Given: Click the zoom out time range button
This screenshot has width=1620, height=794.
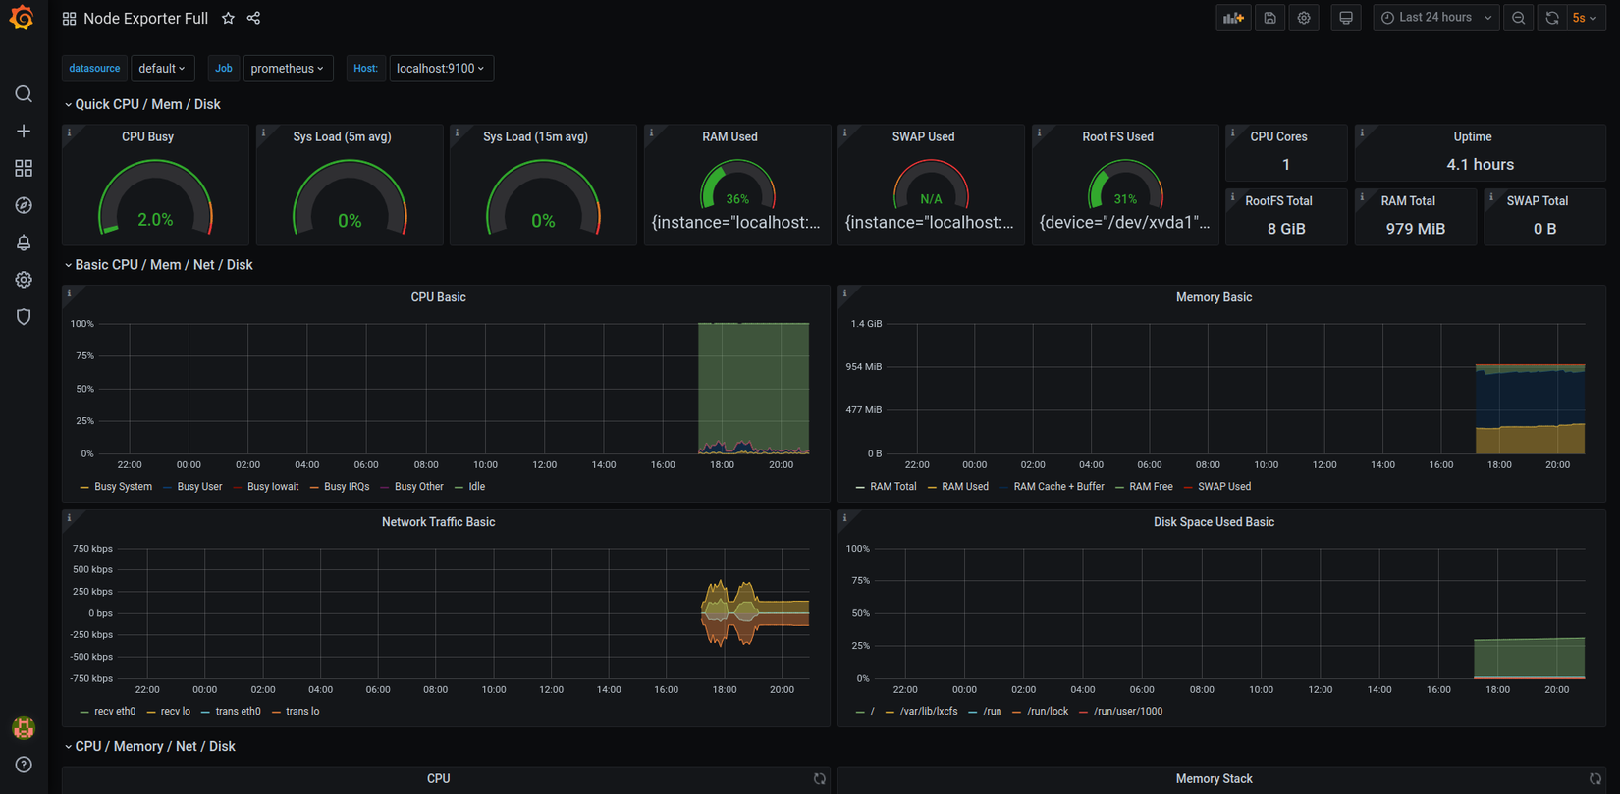Looking at the screenshot, I should (x=1518, y=18).
